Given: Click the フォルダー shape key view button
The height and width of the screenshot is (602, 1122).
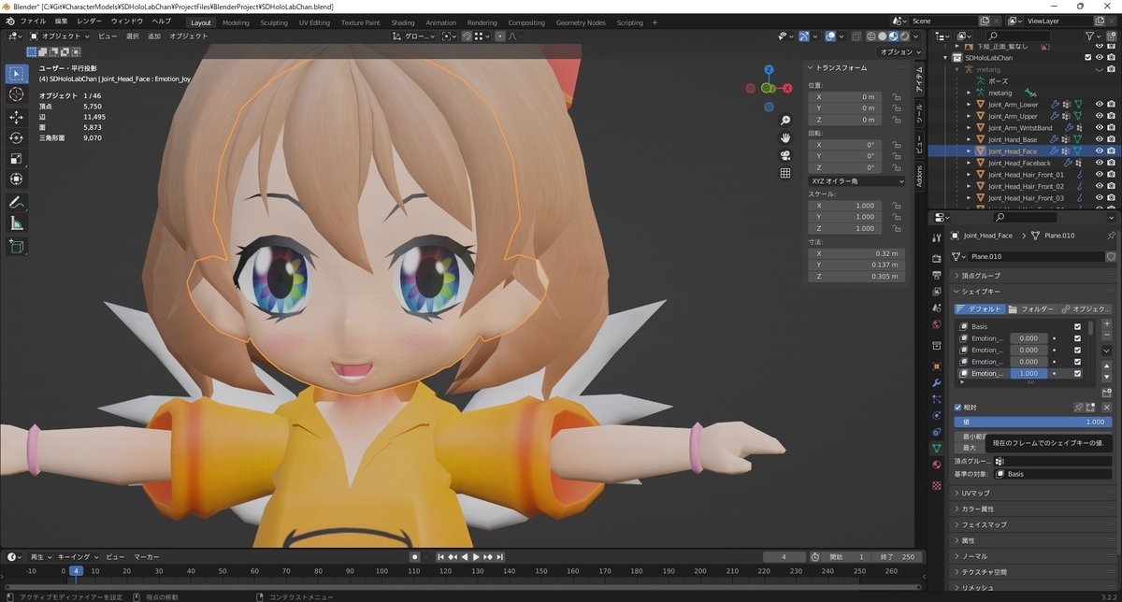Looking at the screenshot, I should click(1031, 309).
